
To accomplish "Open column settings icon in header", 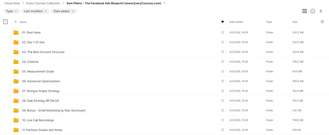I will coord(322,22).
